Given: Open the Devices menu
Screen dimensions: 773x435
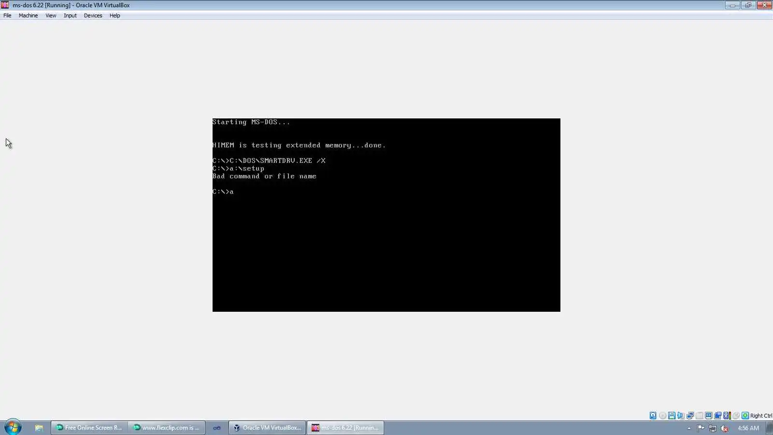Looking at the screenshot, I should [93, 15].
